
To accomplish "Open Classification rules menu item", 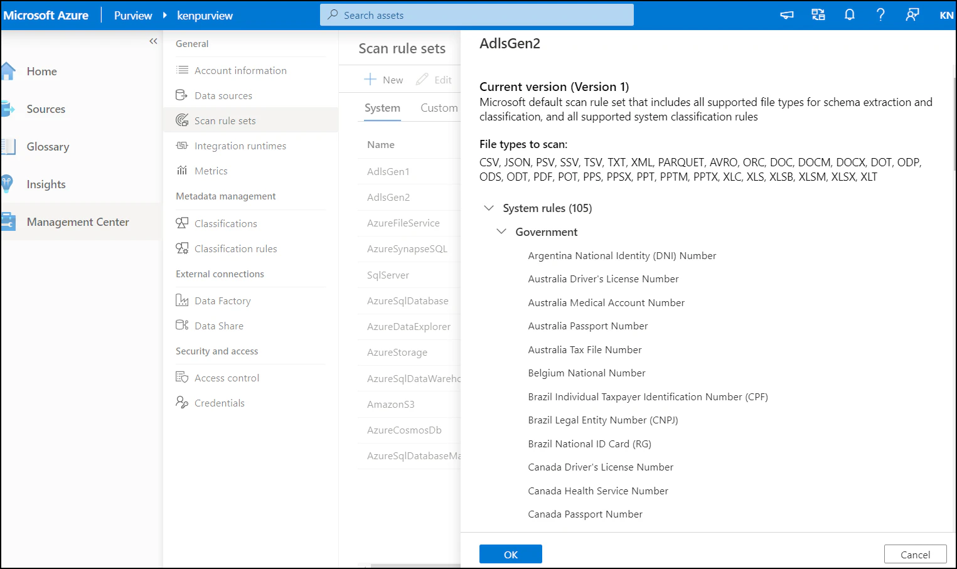I will pyautogui.click(x=250, y=248).
